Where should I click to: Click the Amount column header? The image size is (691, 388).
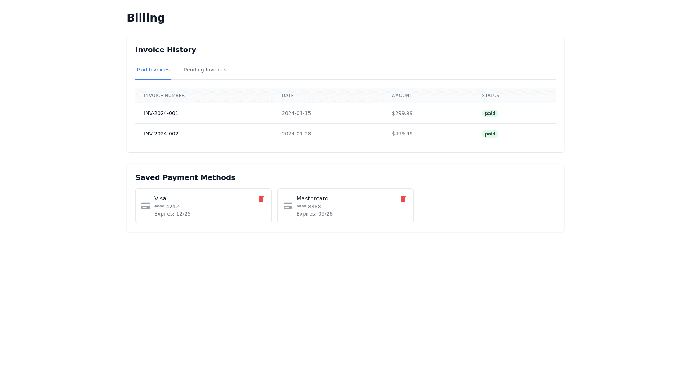(x=402, y=96)
